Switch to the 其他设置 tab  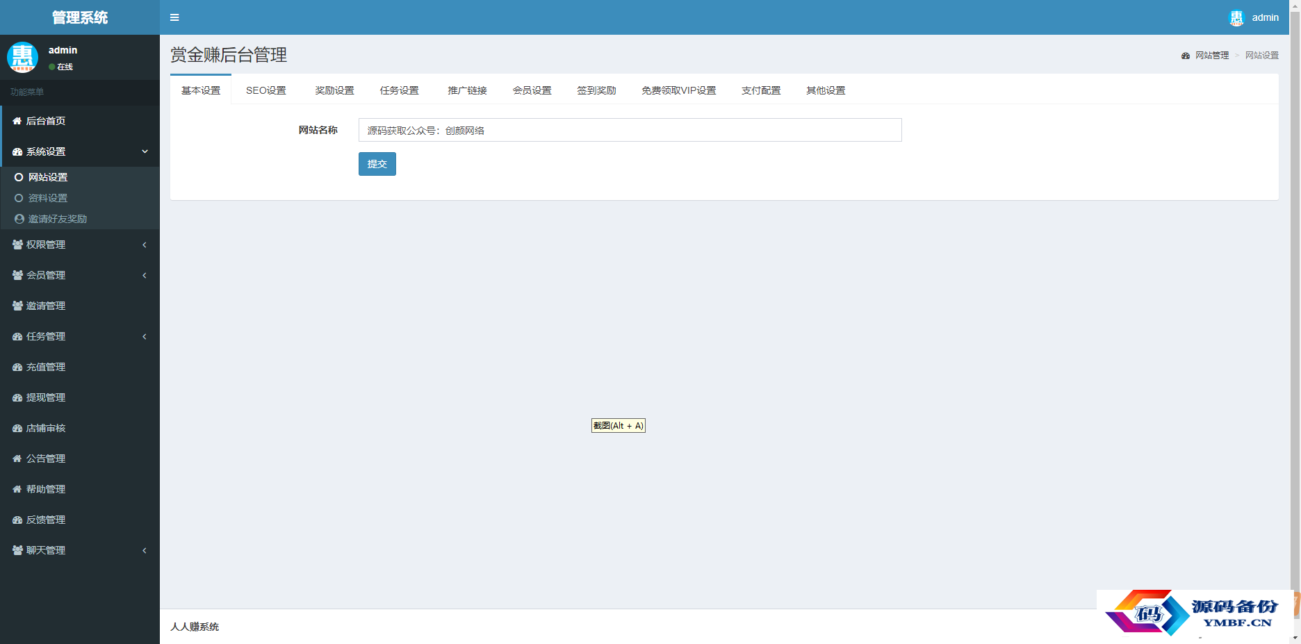coord(826,90)
